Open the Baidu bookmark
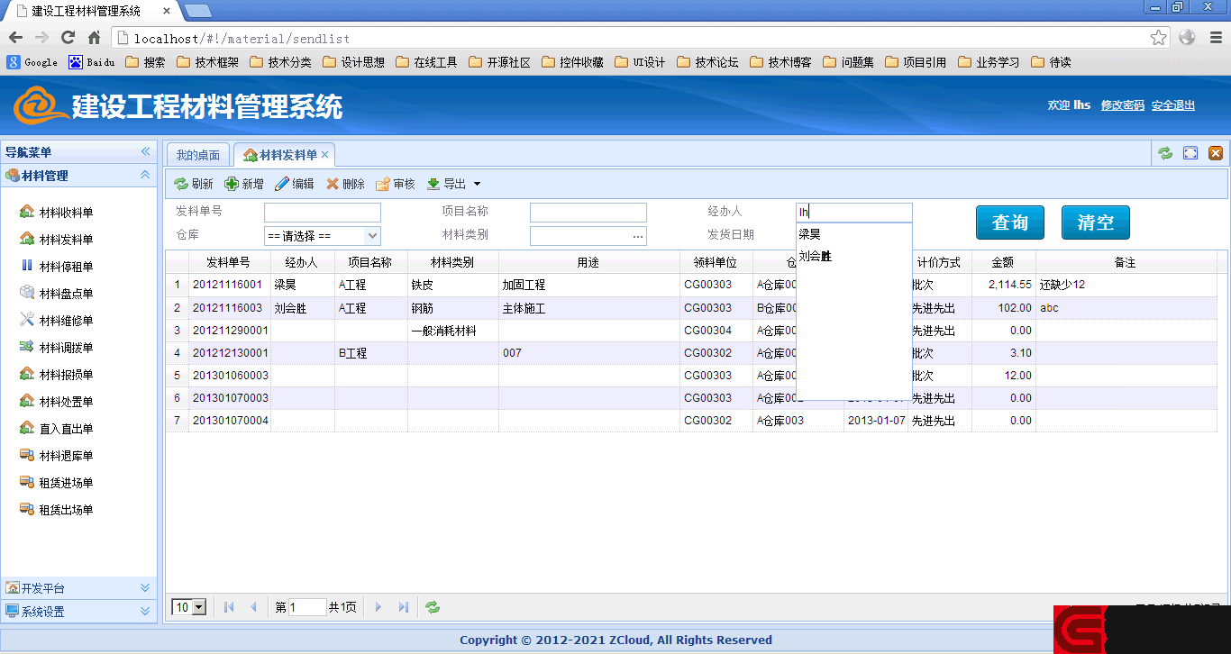Image resolution: width=1231 pixels, height=654 pixels. coord(92,62)
